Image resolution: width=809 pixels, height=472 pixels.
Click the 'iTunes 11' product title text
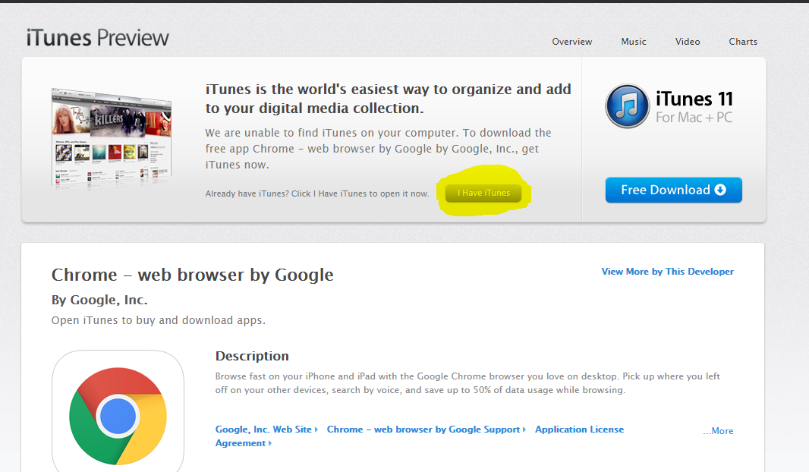694,99
